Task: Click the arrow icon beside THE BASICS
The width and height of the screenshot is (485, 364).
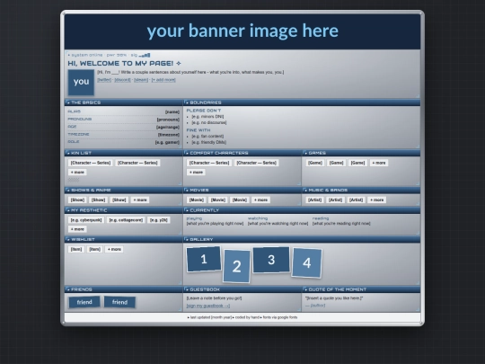Action: (x=67, y=102)
